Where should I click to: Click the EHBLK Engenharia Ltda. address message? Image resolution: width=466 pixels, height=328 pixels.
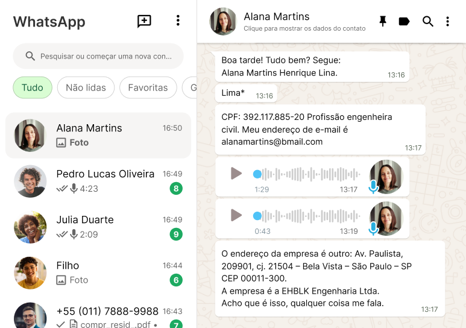click(330, 279)
